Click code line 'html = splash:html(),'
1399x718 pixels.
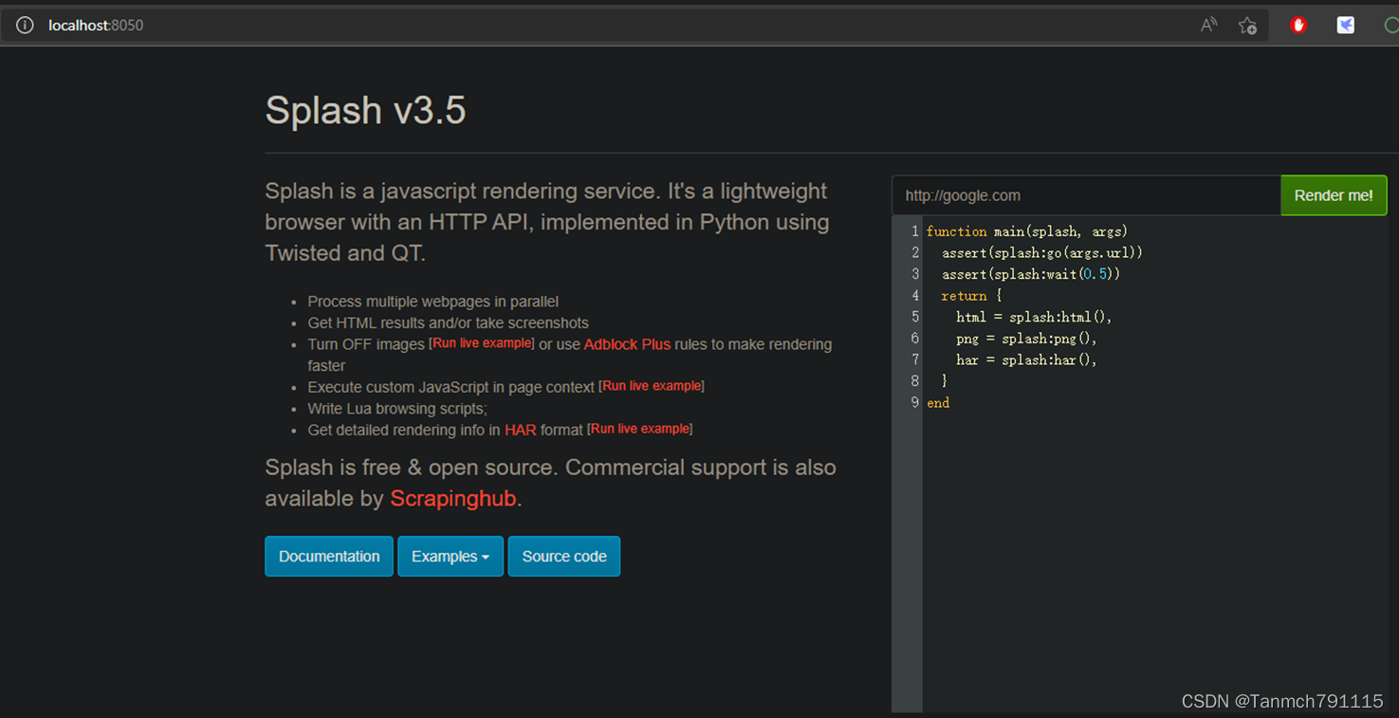click(x=1034, y=317)
